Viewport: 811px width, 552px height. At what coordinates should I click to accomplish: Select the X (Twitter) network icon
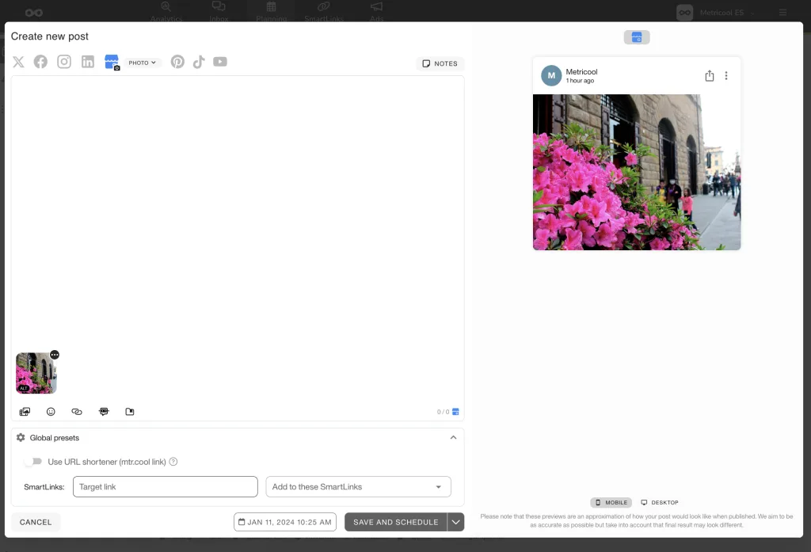(19, 62)
